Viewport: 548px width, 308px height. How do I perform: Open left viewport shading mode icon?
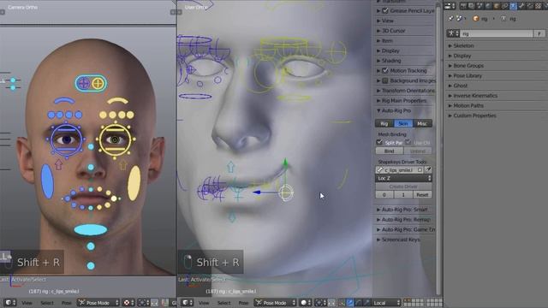click(x=128, y=302)
